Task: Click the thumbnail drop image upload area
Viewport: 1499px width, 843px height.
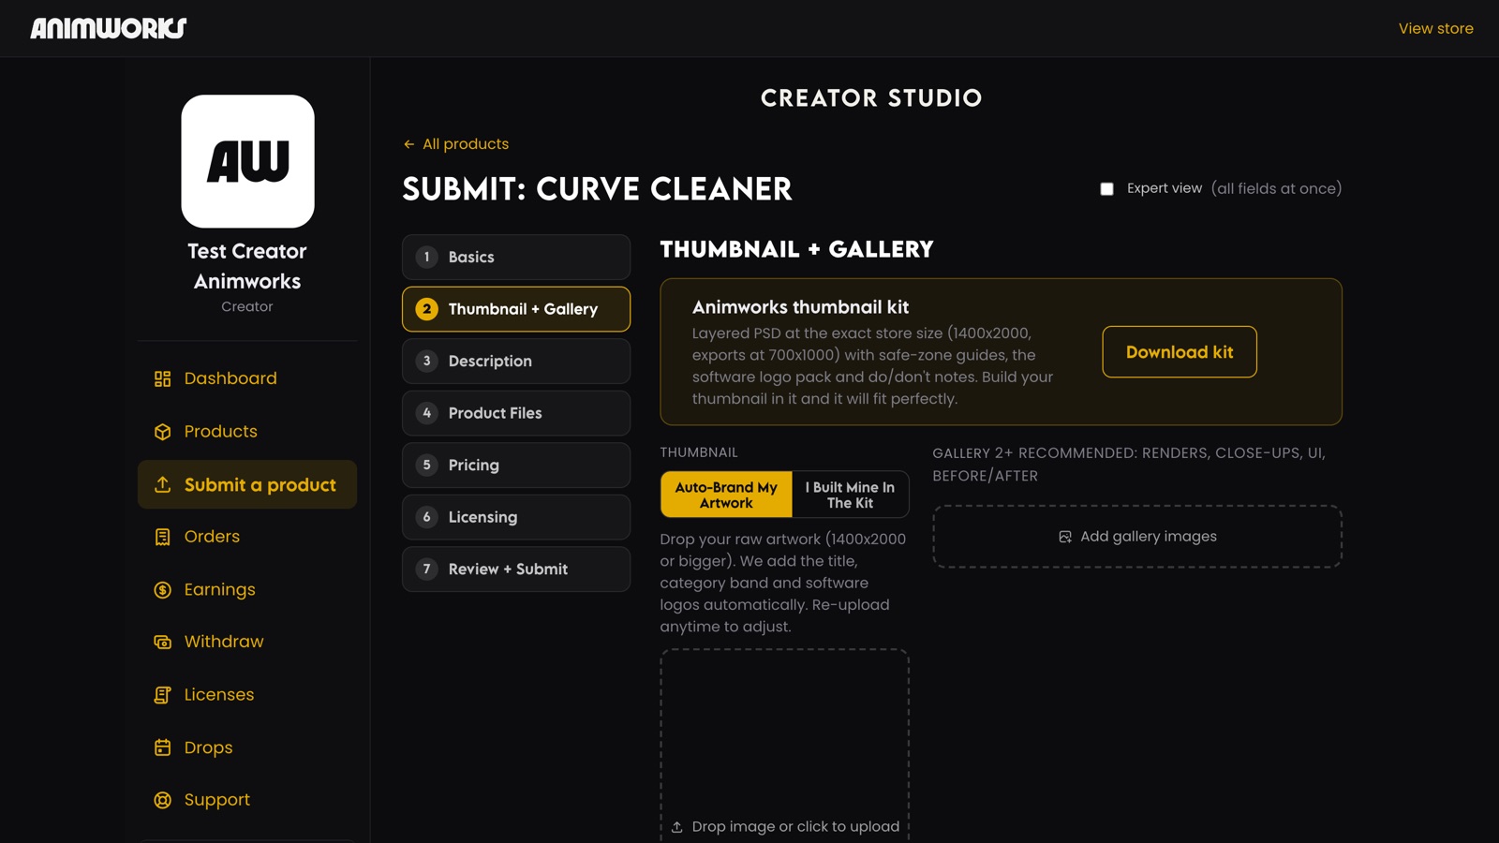Action: click(784, 745)
